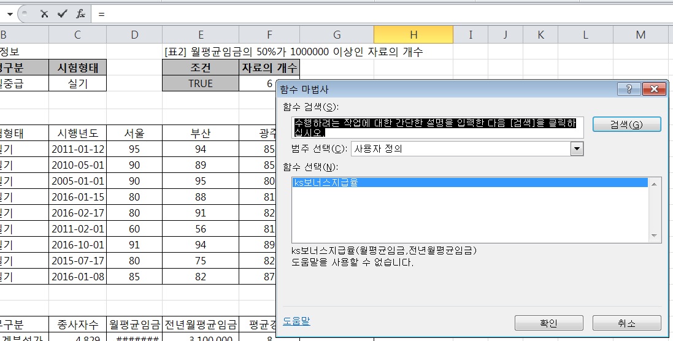Select column H header
Viewport: 673px width, 341px height.
coord(413,35)
